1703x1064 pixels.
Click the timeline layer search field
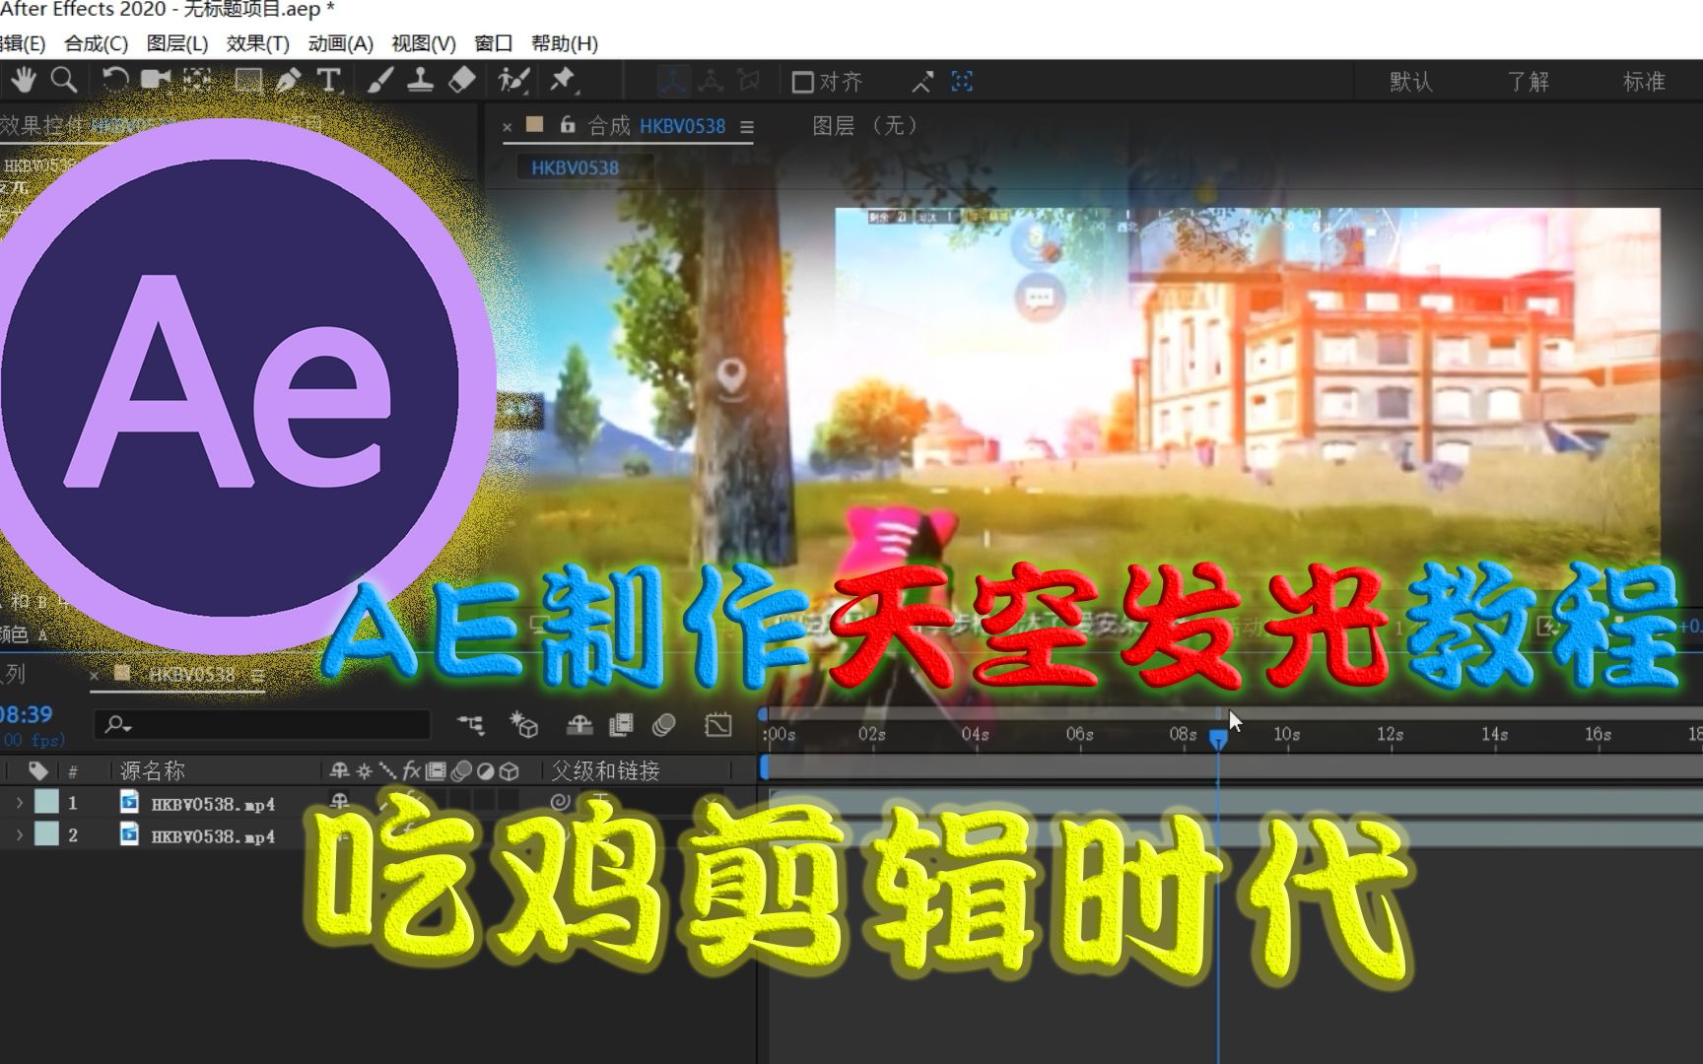click(x=262, y=724)
